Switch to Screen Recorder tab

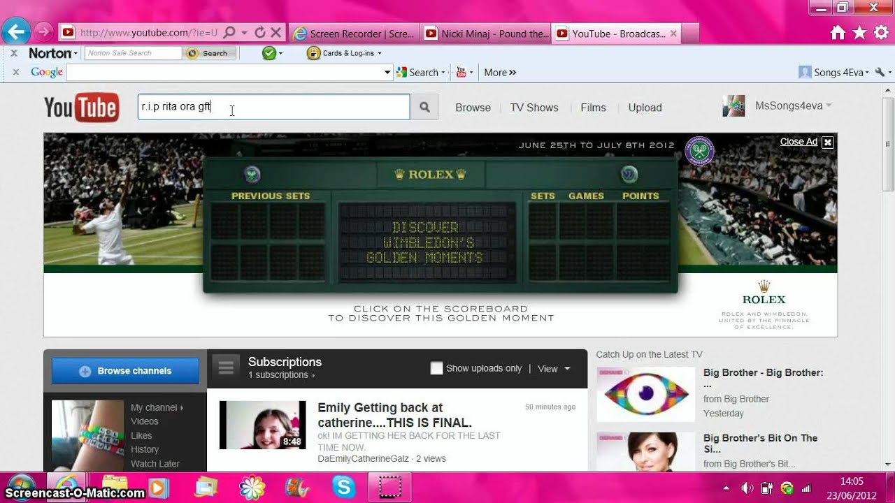pyautogui.click(x=354, y=34)
